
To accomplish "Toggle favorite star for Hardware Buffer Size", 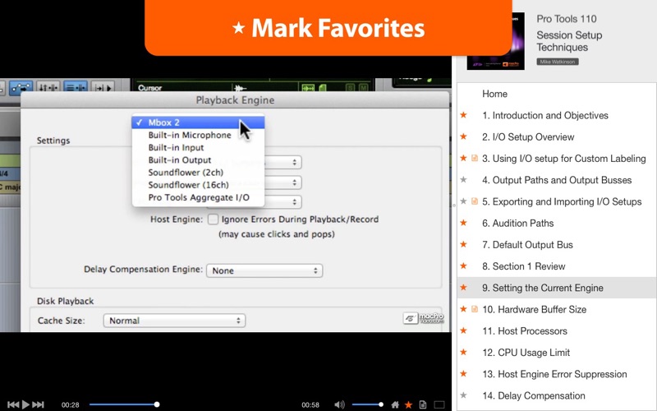I will coord(463,309).
